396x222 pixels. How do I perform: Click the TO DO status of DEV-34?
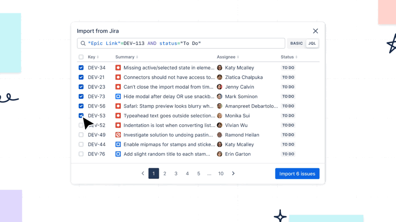[288, 68]
